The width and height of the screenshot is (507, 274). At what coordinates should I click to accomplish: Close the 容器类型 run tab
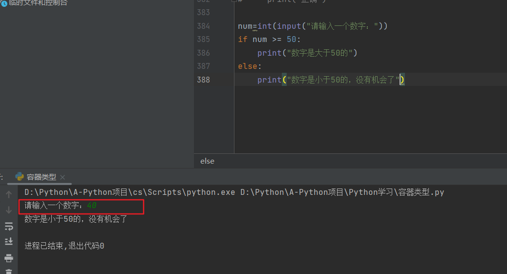[63, 177]
